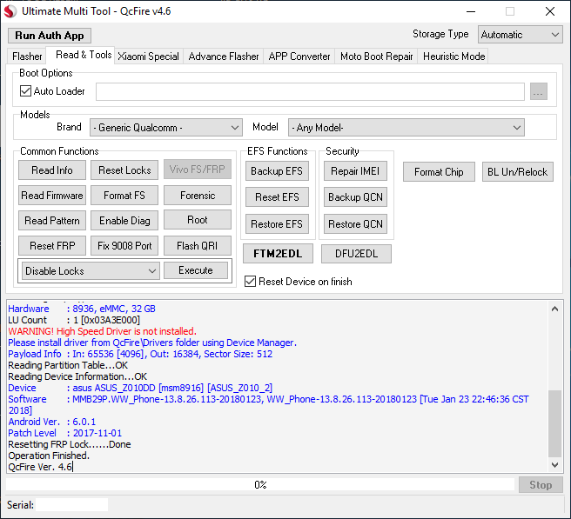Image resolution: width=571 pixels, height=519 pixels.
Task: Open the Model dropdown
Action: 406,128
